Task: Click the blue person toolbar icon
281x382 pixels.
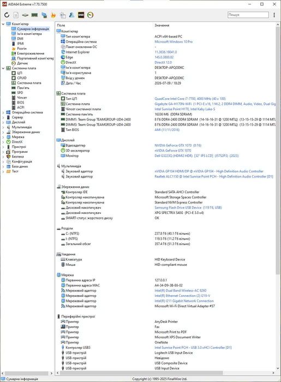Action: pos(71,15)
